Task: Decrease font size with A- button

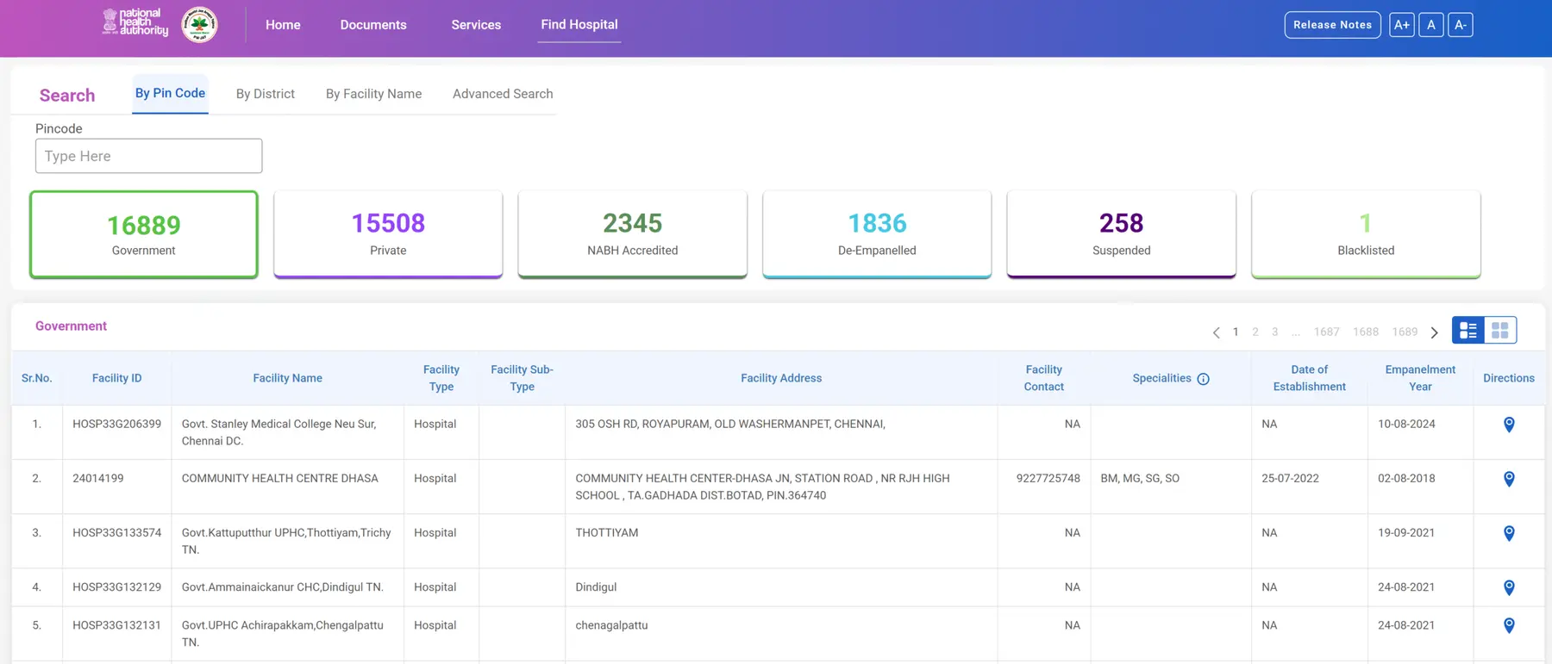Action: tap(1460, 25)
